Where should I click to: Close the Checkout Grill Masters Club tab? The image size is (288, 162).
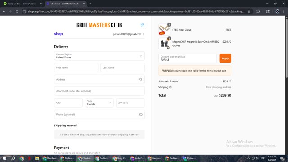84,4
